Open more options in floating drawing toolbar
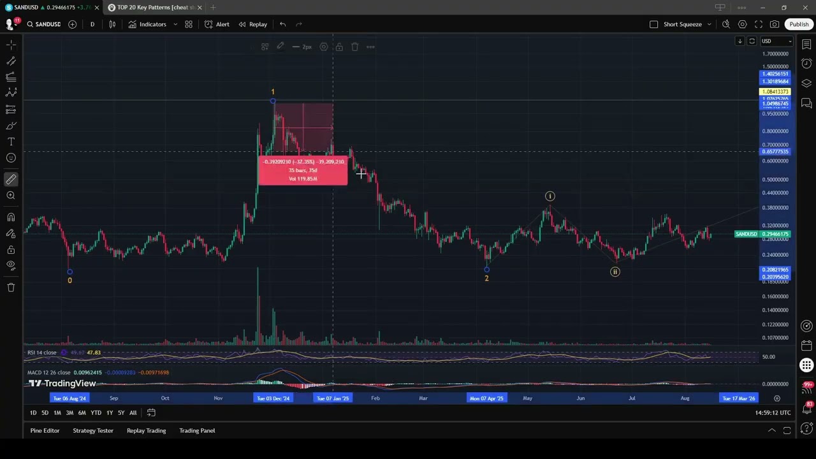Screen dimensions: 816x459 tap(370, 47)
